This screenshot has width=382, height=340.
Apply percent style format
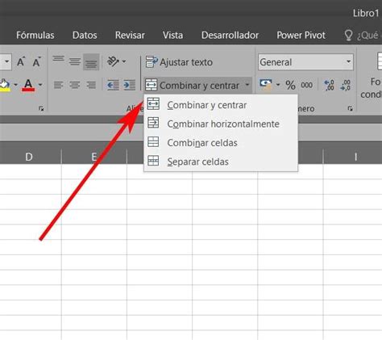click(290, 85)
